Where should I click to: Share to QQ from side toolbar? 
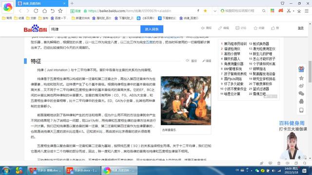pos(301,102)
